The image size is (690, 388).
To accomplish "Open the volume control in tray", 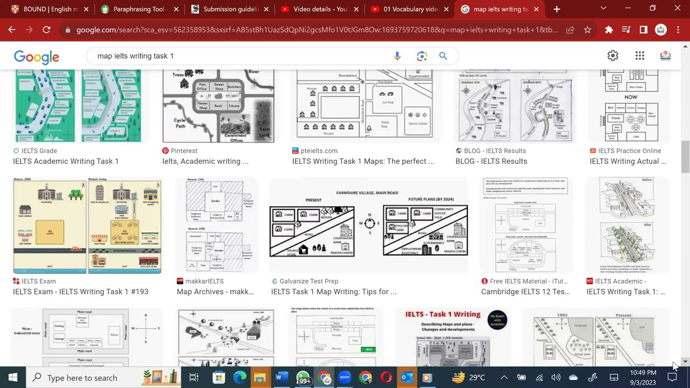I will coord(556,378).
